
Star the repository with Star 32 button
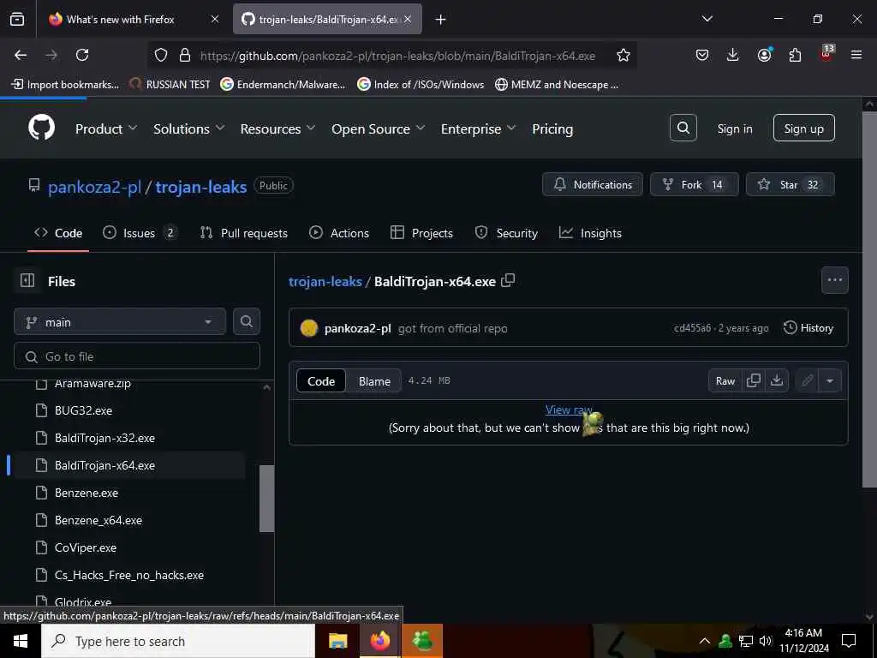(x=790, y=185)
